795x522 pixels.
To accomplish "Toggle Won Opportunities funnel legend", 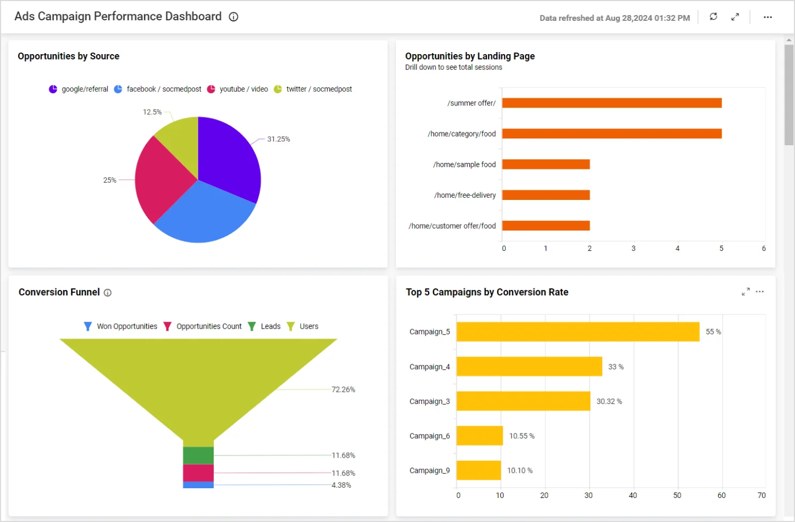I will tap(121, 326).
